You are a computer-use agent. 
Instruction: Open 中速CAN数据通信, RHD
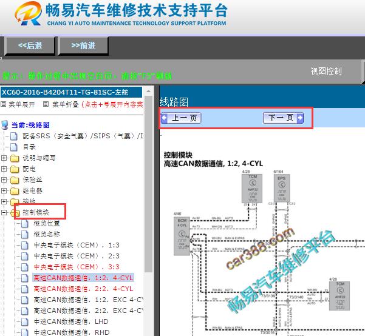pyautogui.click(x=72, y=332)
